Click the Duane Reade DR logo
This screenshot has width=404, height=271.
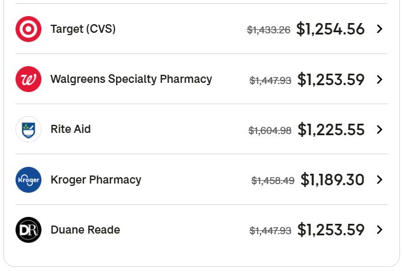(28, 230)
